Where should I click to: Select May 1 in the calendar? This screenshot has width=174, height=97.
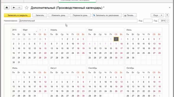pos(111,39)
